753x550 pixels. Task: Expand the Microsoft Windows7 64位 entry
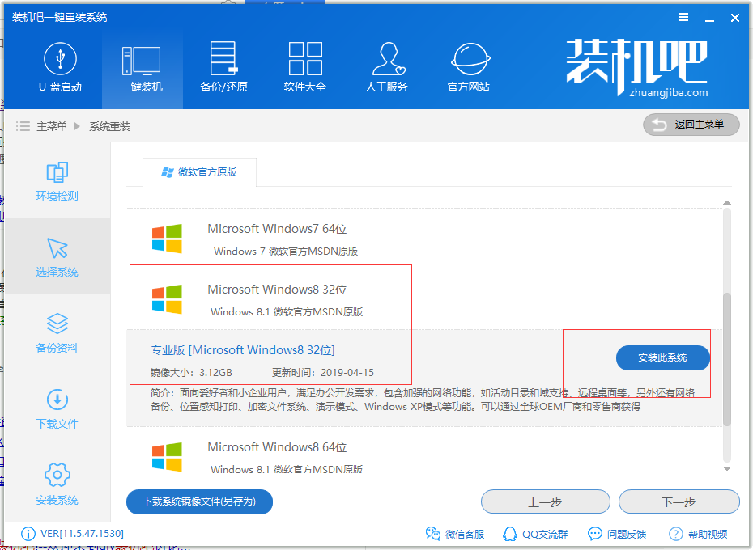(277, 230)
